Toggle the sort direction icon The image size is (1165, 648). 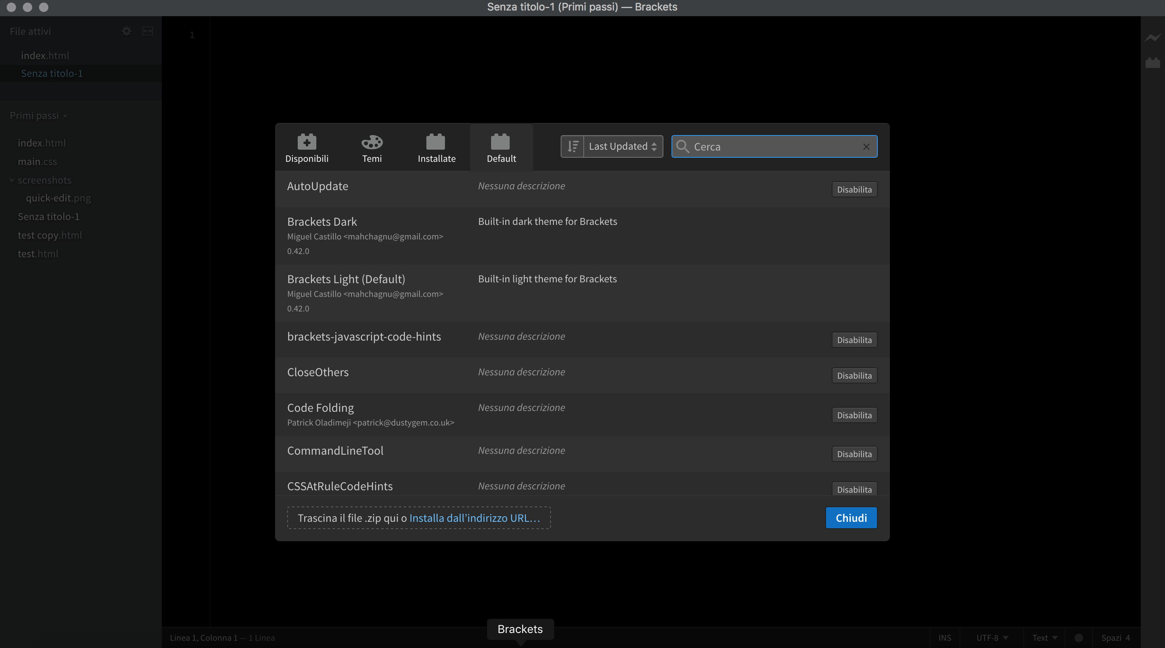tap(572, 146)
